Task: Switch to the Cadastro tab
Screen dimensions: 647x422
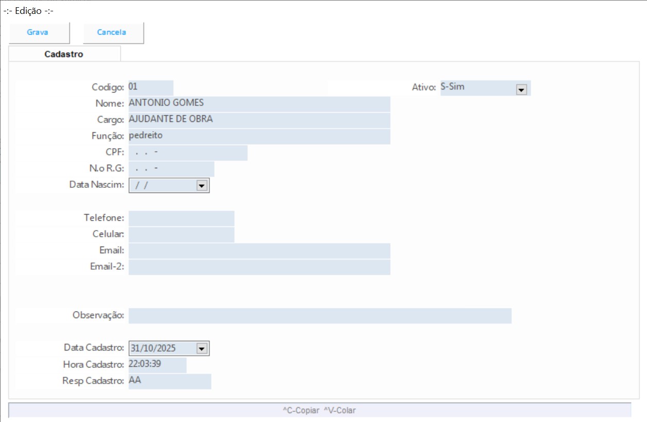Action: coord(64,54)
